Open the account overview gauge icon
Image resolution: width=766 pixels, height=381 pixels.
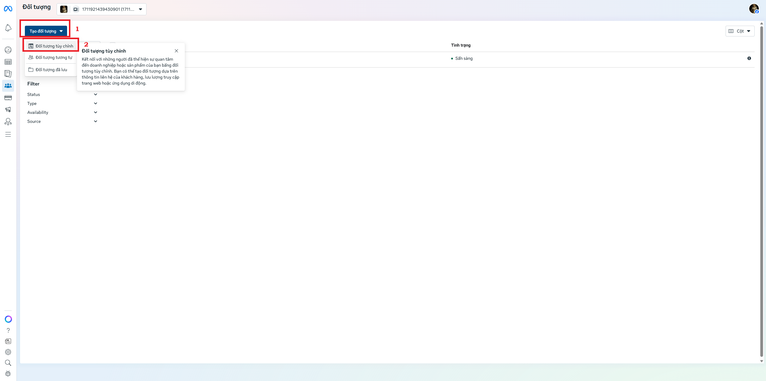tap(8, 50)
